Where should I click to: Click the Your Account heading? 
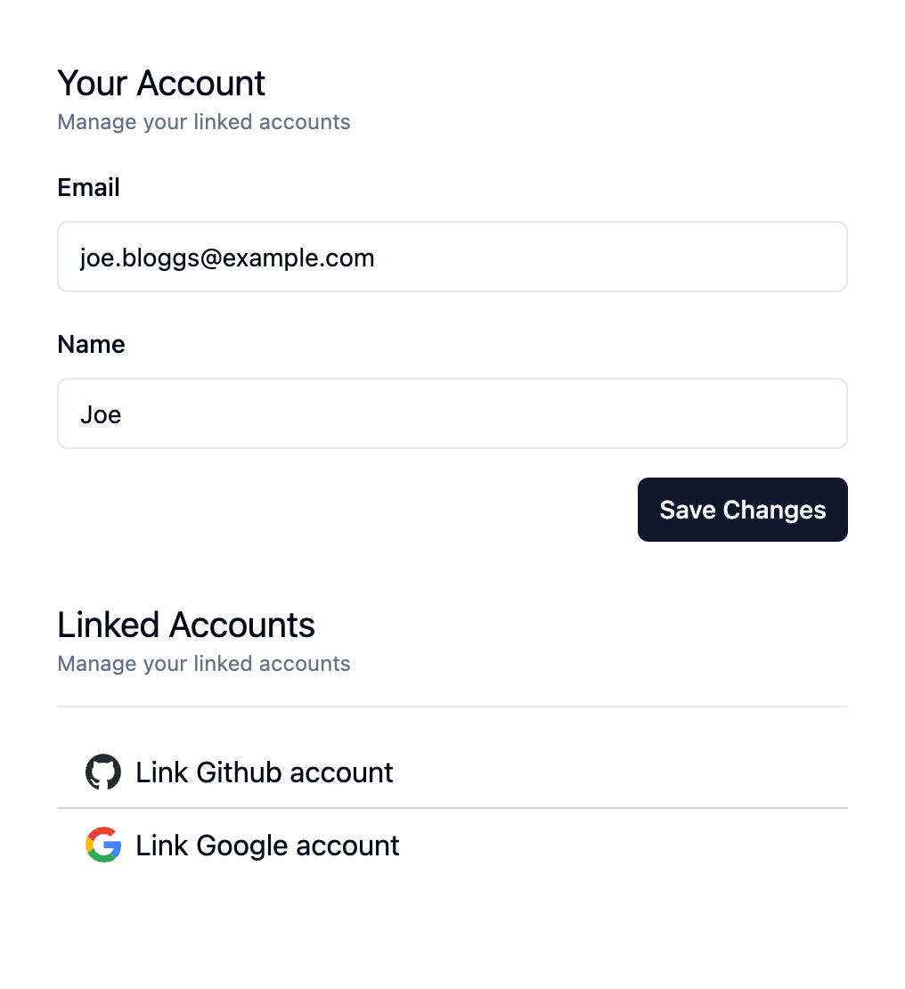161,83
